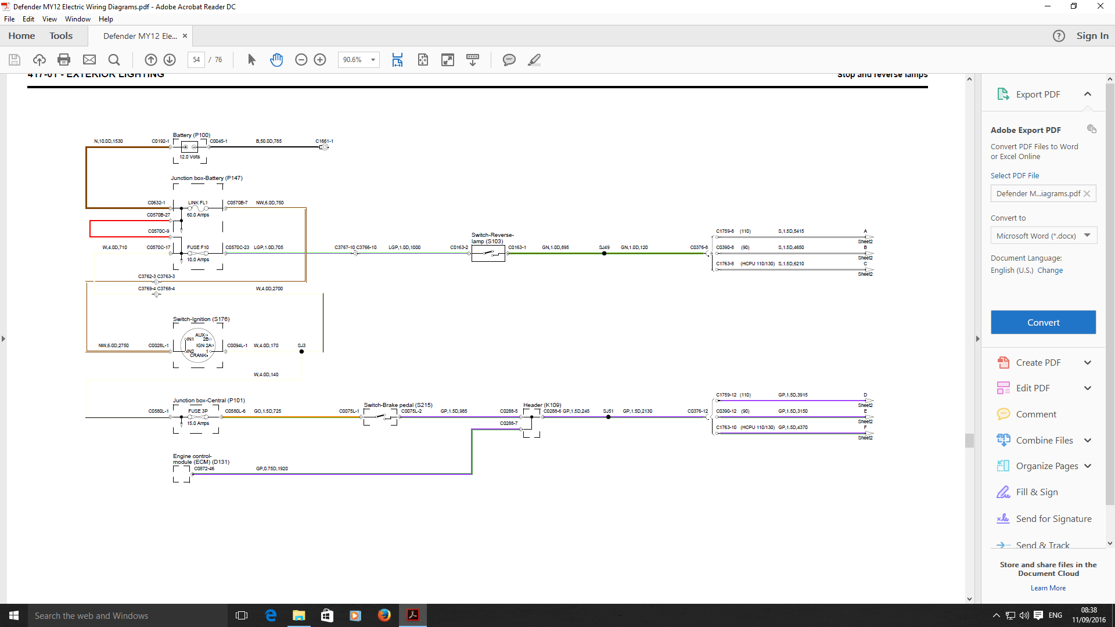Click the read mode download-arrow icon
The width and height of the screenshot is (1115, 627).
pyautogui.click(x=473, y=60)
